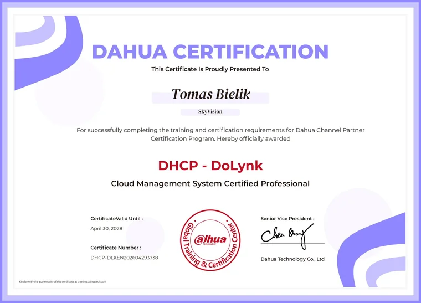Image resolution: width=421 pixels, height=303 pixels.
Task: Click the expiry date April 30, 2028
Action: [106, 228]
